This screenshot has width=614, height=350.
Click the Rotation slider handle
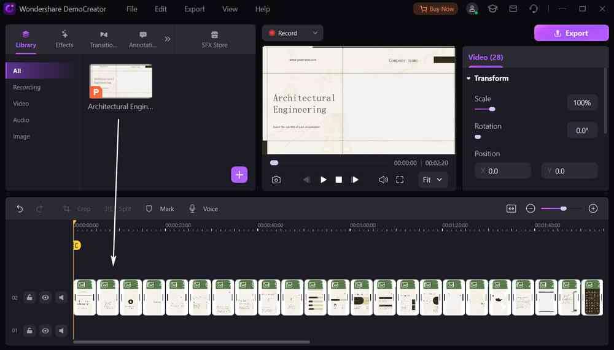click(478, 137)
